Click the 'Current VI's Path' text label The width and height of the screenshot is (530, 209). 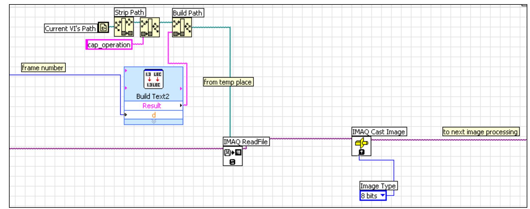tap(71, 28)
